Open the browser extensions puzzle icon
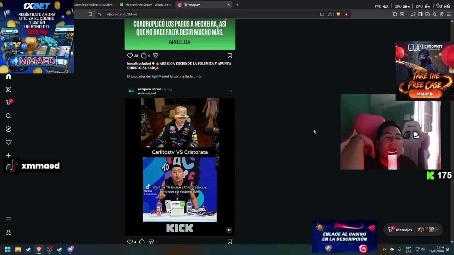Viewport: 454px width, 255px height. click(395, 14)
